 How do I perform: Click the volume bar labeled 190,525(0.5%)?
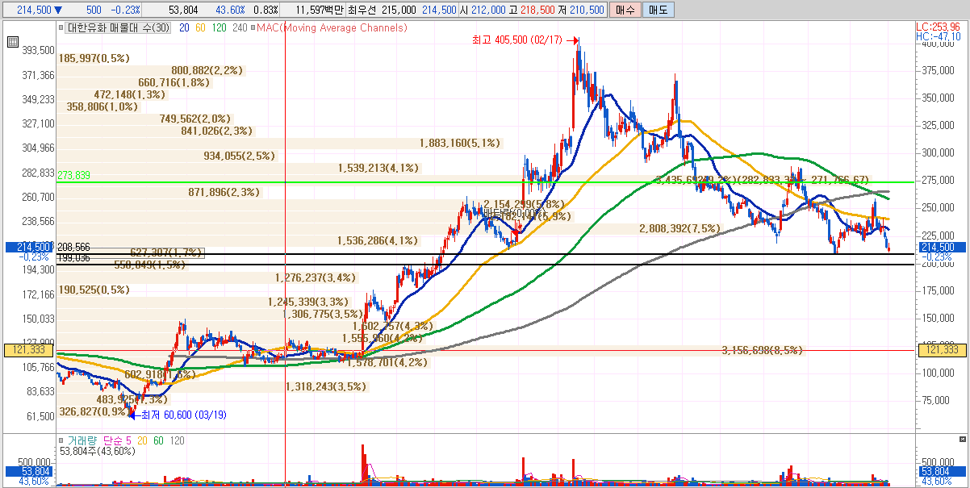click(94, 290)
